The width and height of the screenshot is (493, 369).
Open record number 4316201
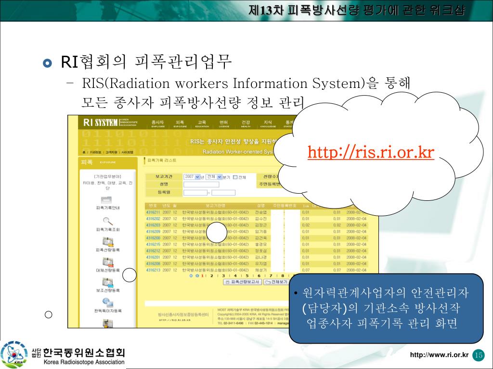[153, 258]
